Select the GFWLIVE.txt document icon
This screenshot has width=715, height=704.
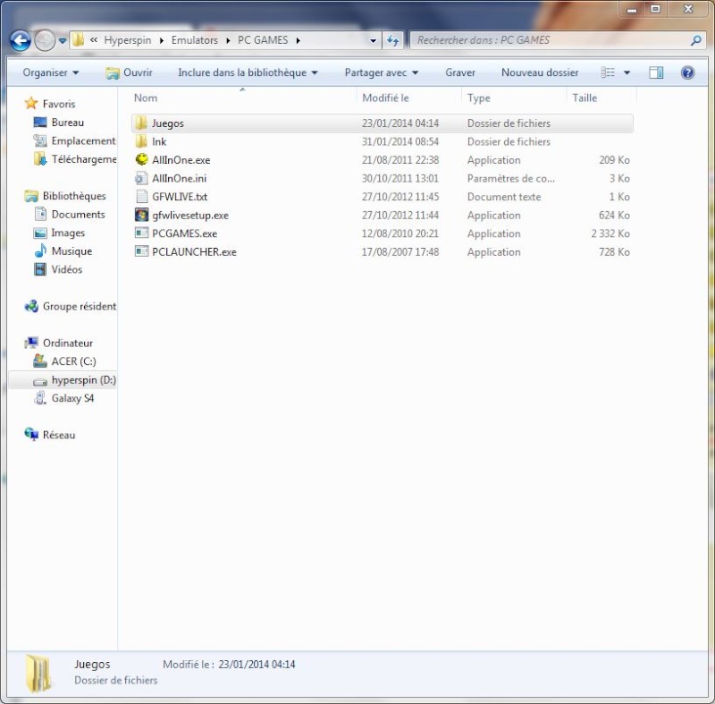point(141,196)
